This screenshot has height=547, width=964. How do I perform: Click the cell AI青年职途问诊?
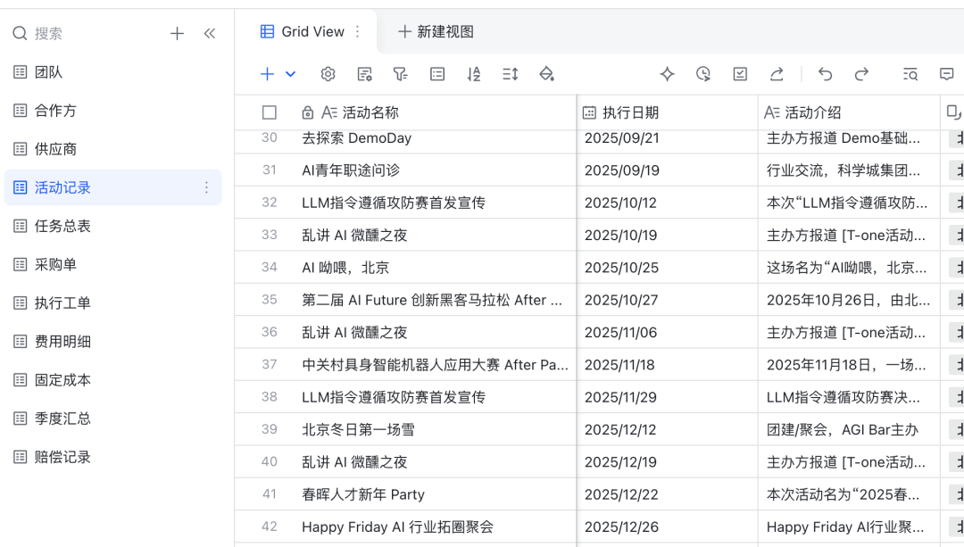click(436, 170)
